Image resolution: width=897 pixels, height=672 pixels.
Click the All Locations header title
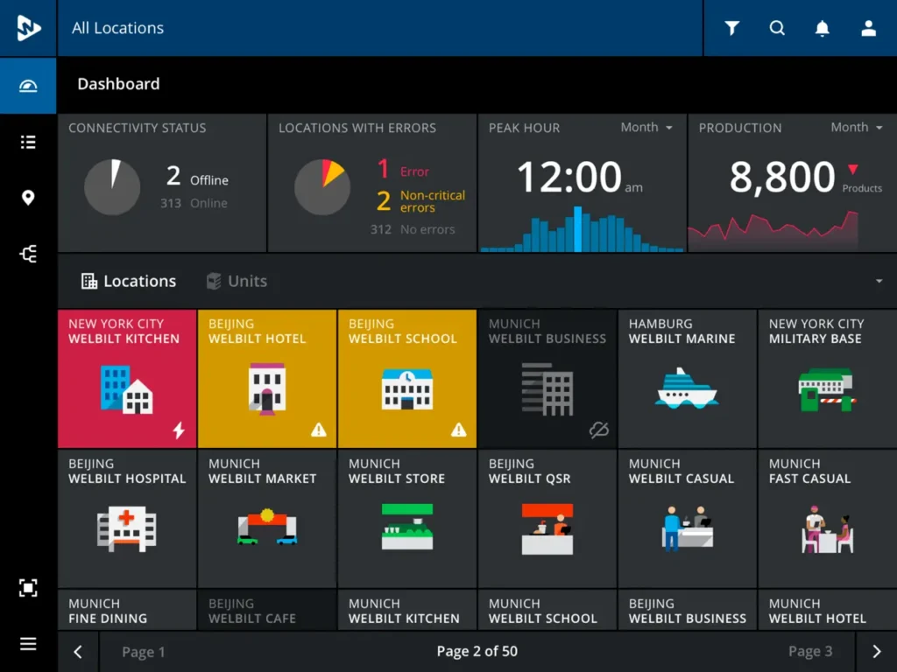(x=118, y=28)
